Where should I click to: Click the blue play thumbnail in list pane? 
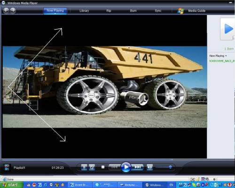point(227,29)
